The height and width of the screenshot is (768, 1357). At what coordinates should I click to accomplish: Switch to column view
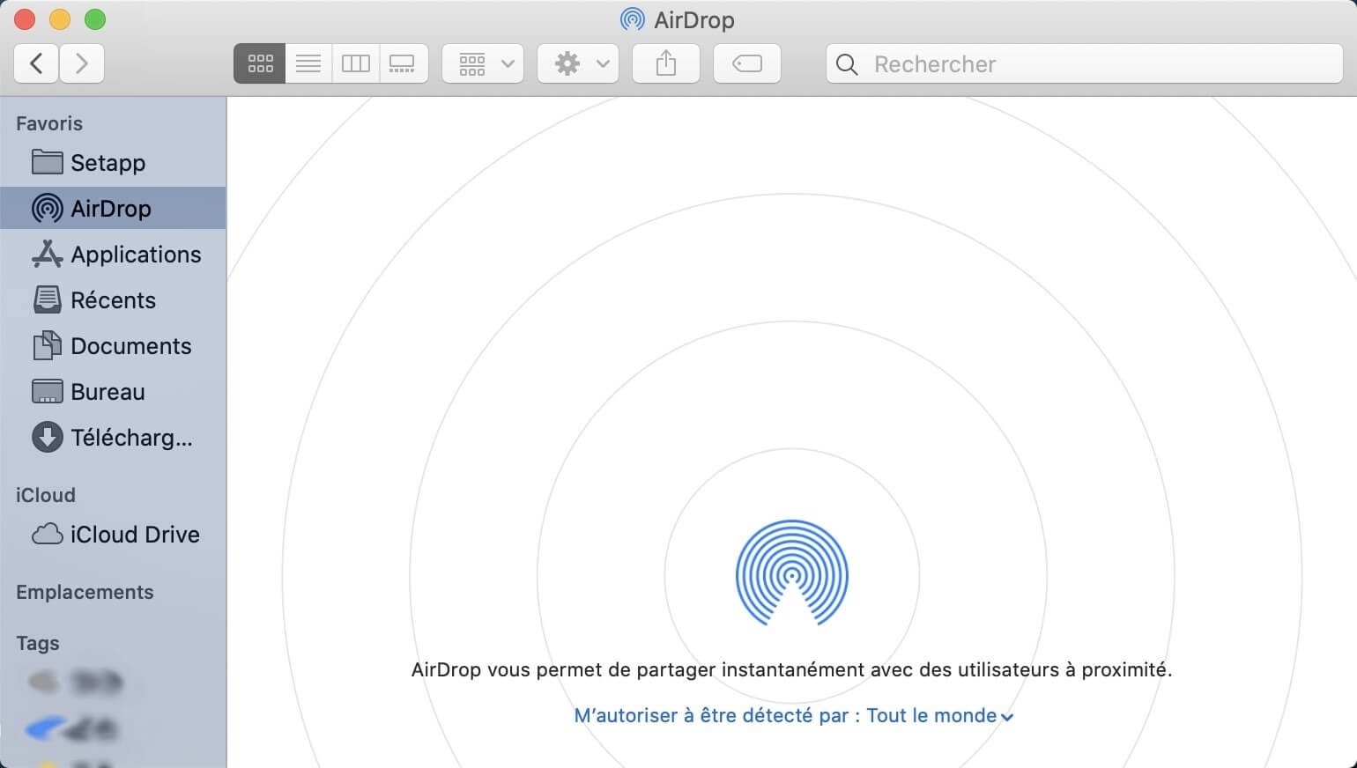pyautogui.click(x=356, y=63)
